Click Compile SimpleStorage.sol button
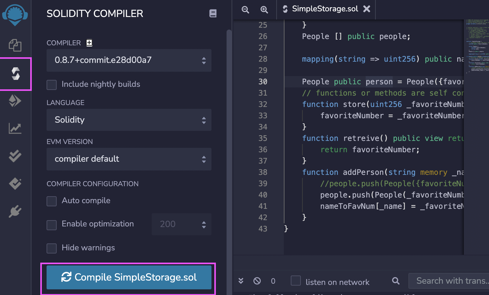Image resolution: width=489 pixels, height=295 pixels. click(x=129, y=277)
